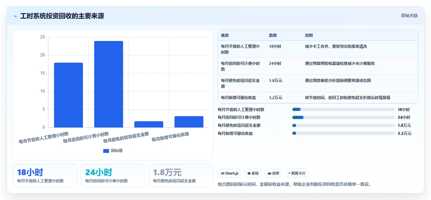This screenshot has height=200, width=431.
Task: Select the 维度 column header
Action: [225, 35]
